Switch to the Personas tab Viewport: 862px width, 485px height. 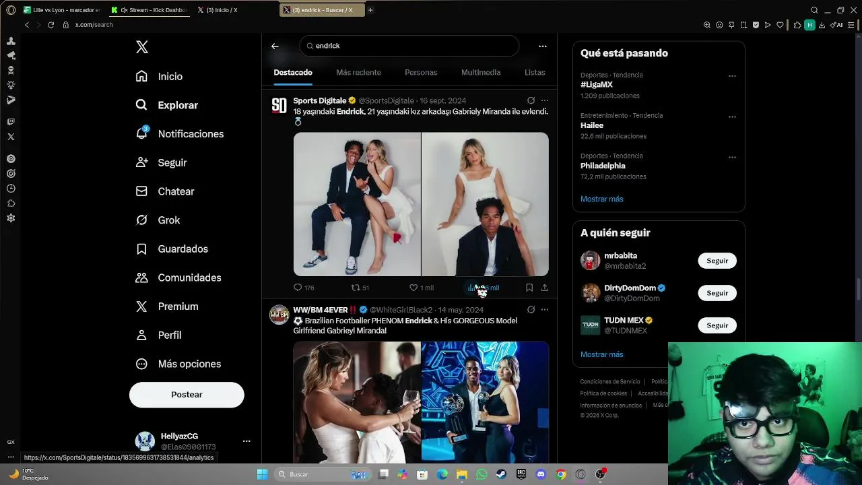click(421, 72)
